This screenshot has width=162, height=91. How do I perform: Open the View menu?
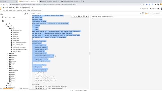tap(10, 10)
